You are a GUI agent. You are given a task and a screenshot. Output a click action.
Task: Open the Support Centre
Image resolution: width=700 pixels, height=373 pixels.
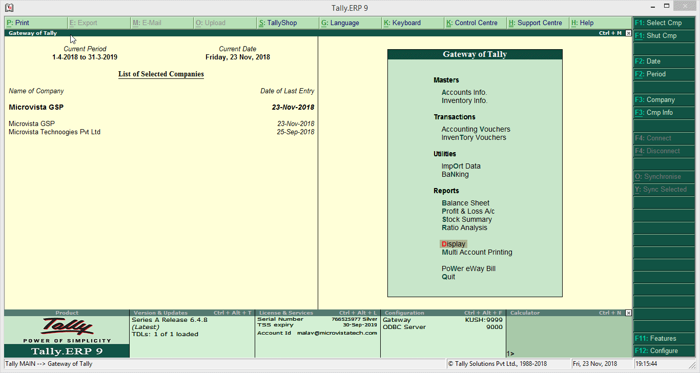(539, 23)
